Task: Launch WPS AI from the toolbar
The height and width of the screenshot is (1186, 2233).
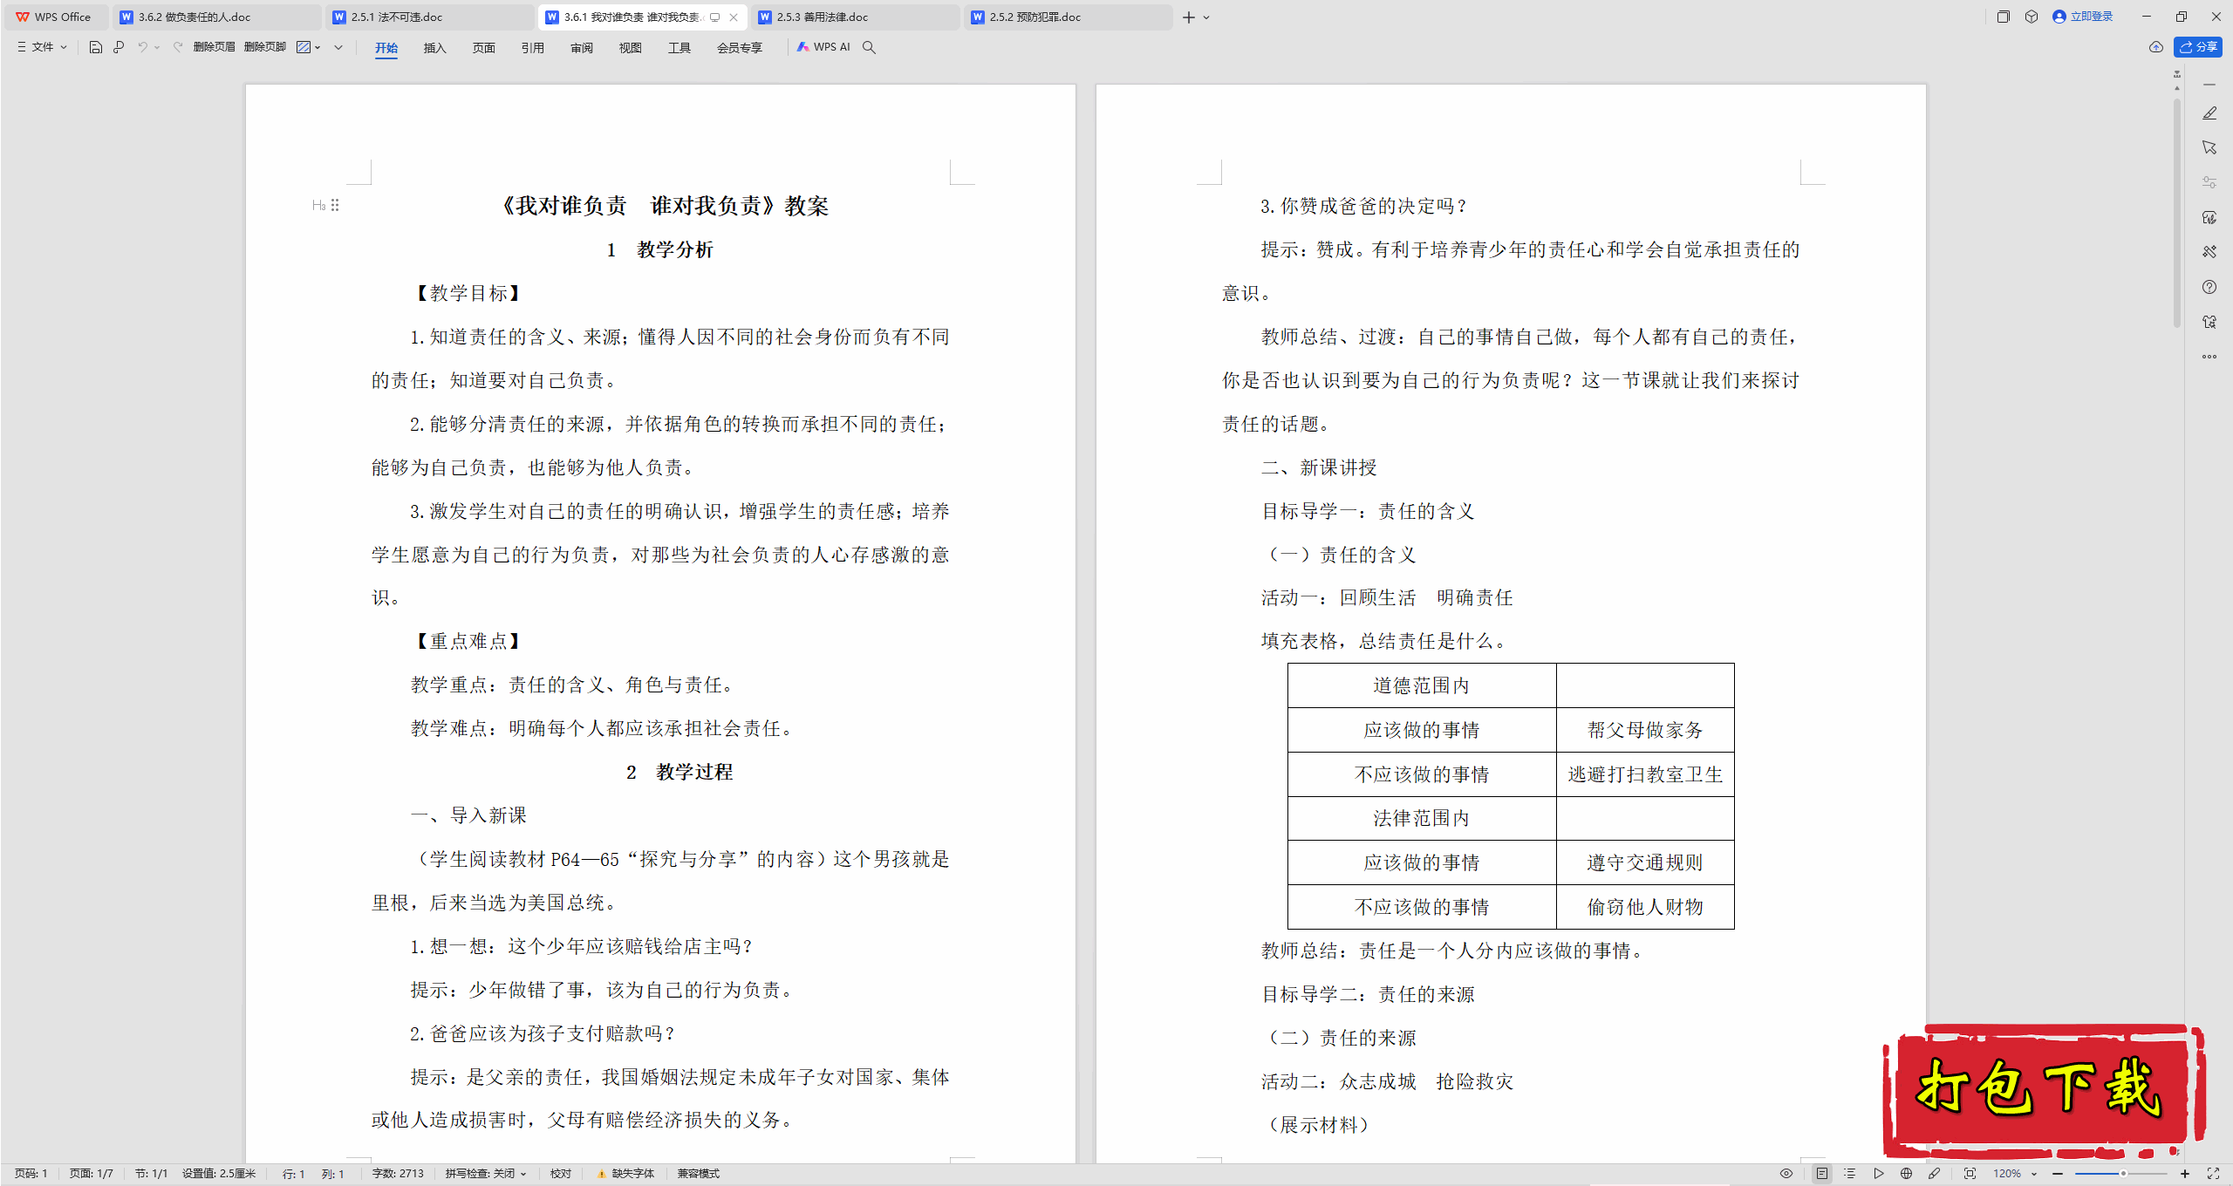Action: (823, 47)
